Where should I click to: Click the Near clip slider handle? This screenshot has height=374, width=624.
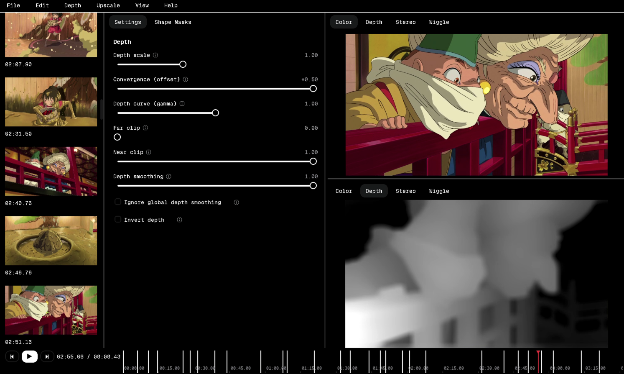click(x=313, y=161)
